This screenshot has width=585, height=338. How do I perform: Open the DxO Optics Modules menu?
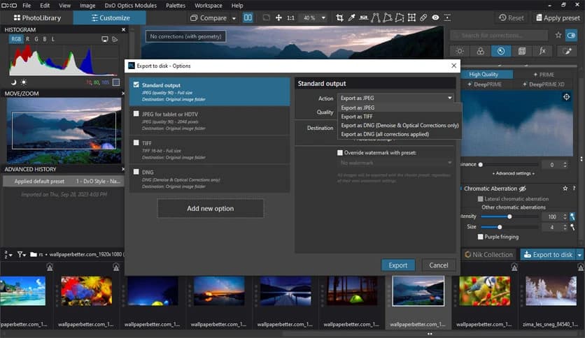[131, 6]
